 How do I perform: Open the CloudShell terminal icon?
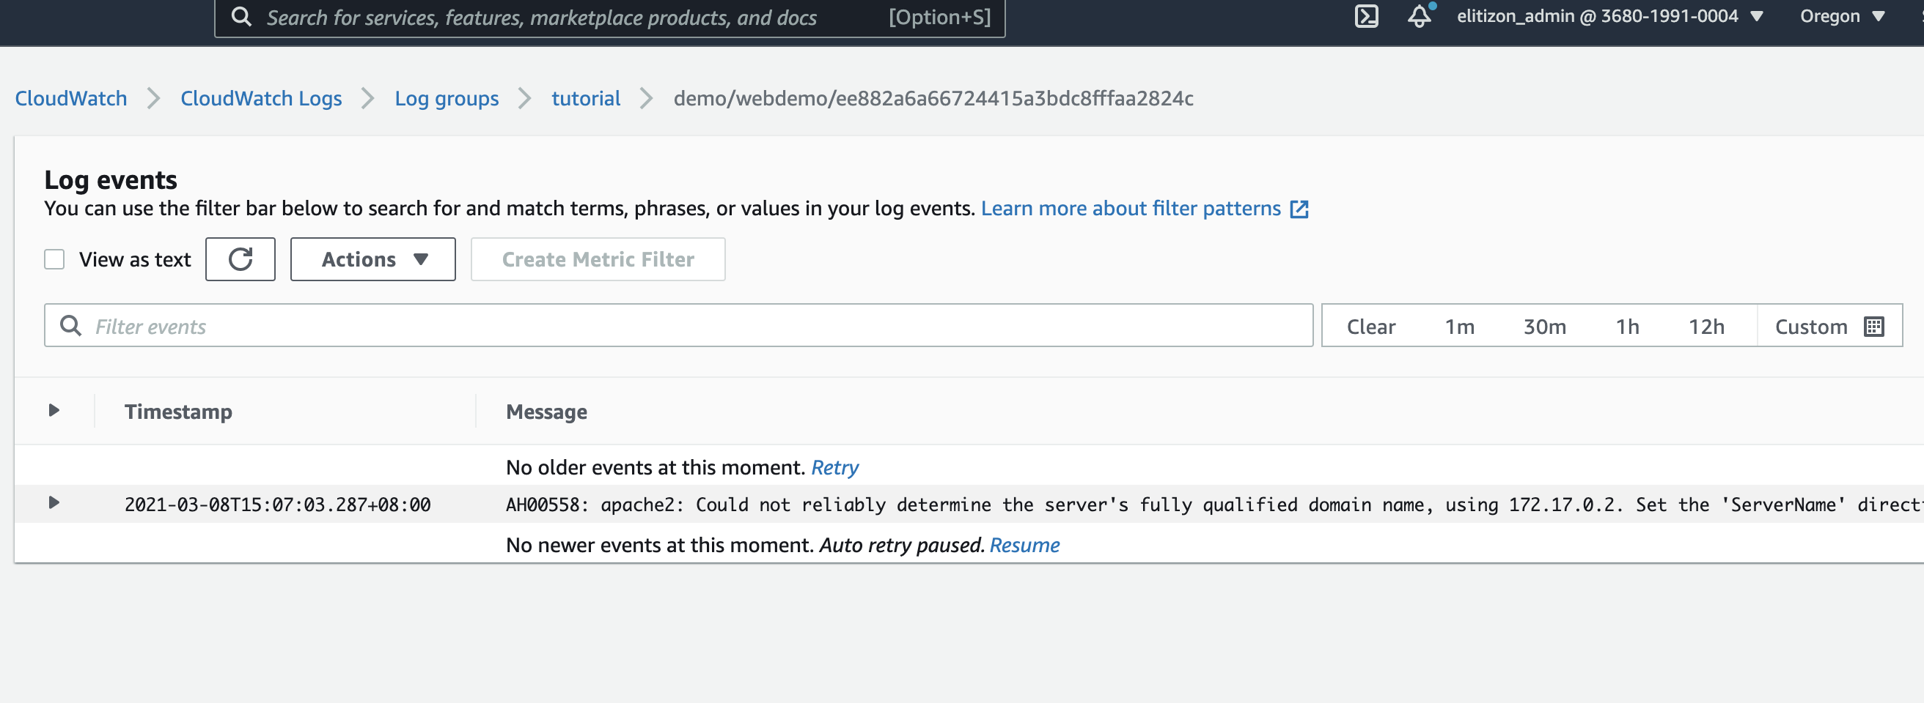tap(1366, 16)
